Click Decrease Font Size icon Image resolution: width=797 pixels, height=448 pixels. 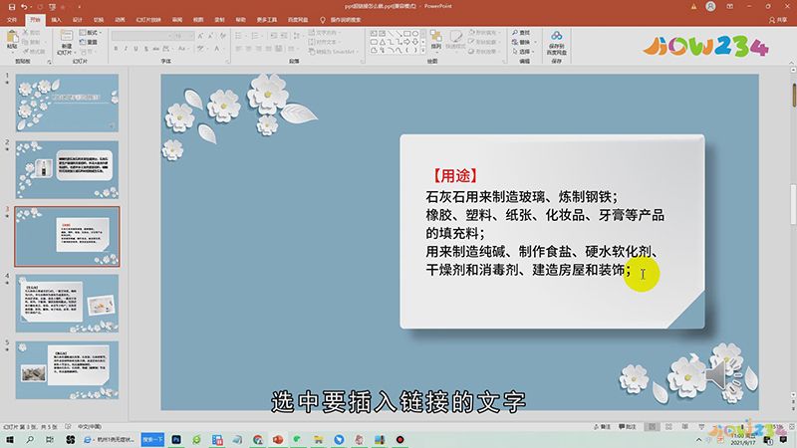(210, 36)
